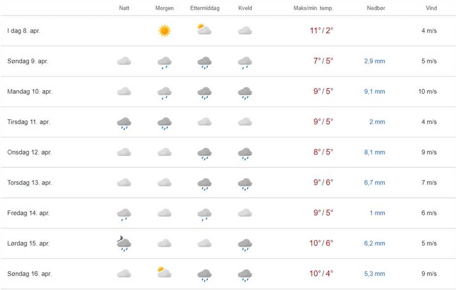Click the evening rain icon for Torsdag 13. apr.
Image resolution: width=456 pixels, height=290 pixels.
(x=245, y=184)
